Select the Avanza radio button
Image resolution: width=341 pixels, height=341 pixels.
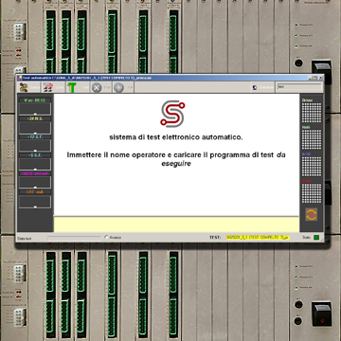point(106,237)
